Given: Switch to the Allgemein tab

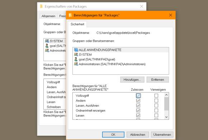Looking at the screenshot, I should pyautogui.click(x=48, y=16).
